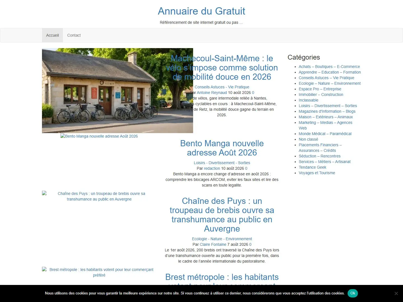Select Monde Médical – Paramédical category

point(325,134)
